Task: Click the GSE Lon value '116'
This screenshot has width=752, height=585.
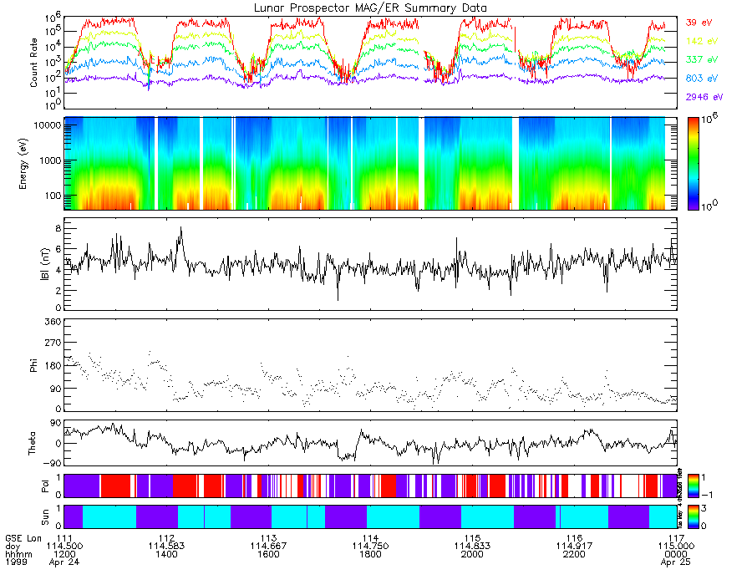Action: 574,538
